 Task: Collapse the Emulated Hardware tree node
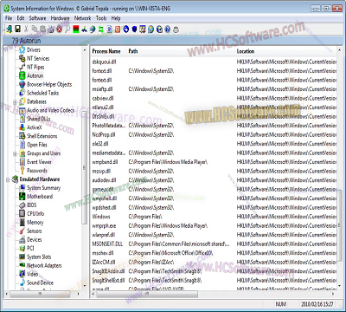8,179
